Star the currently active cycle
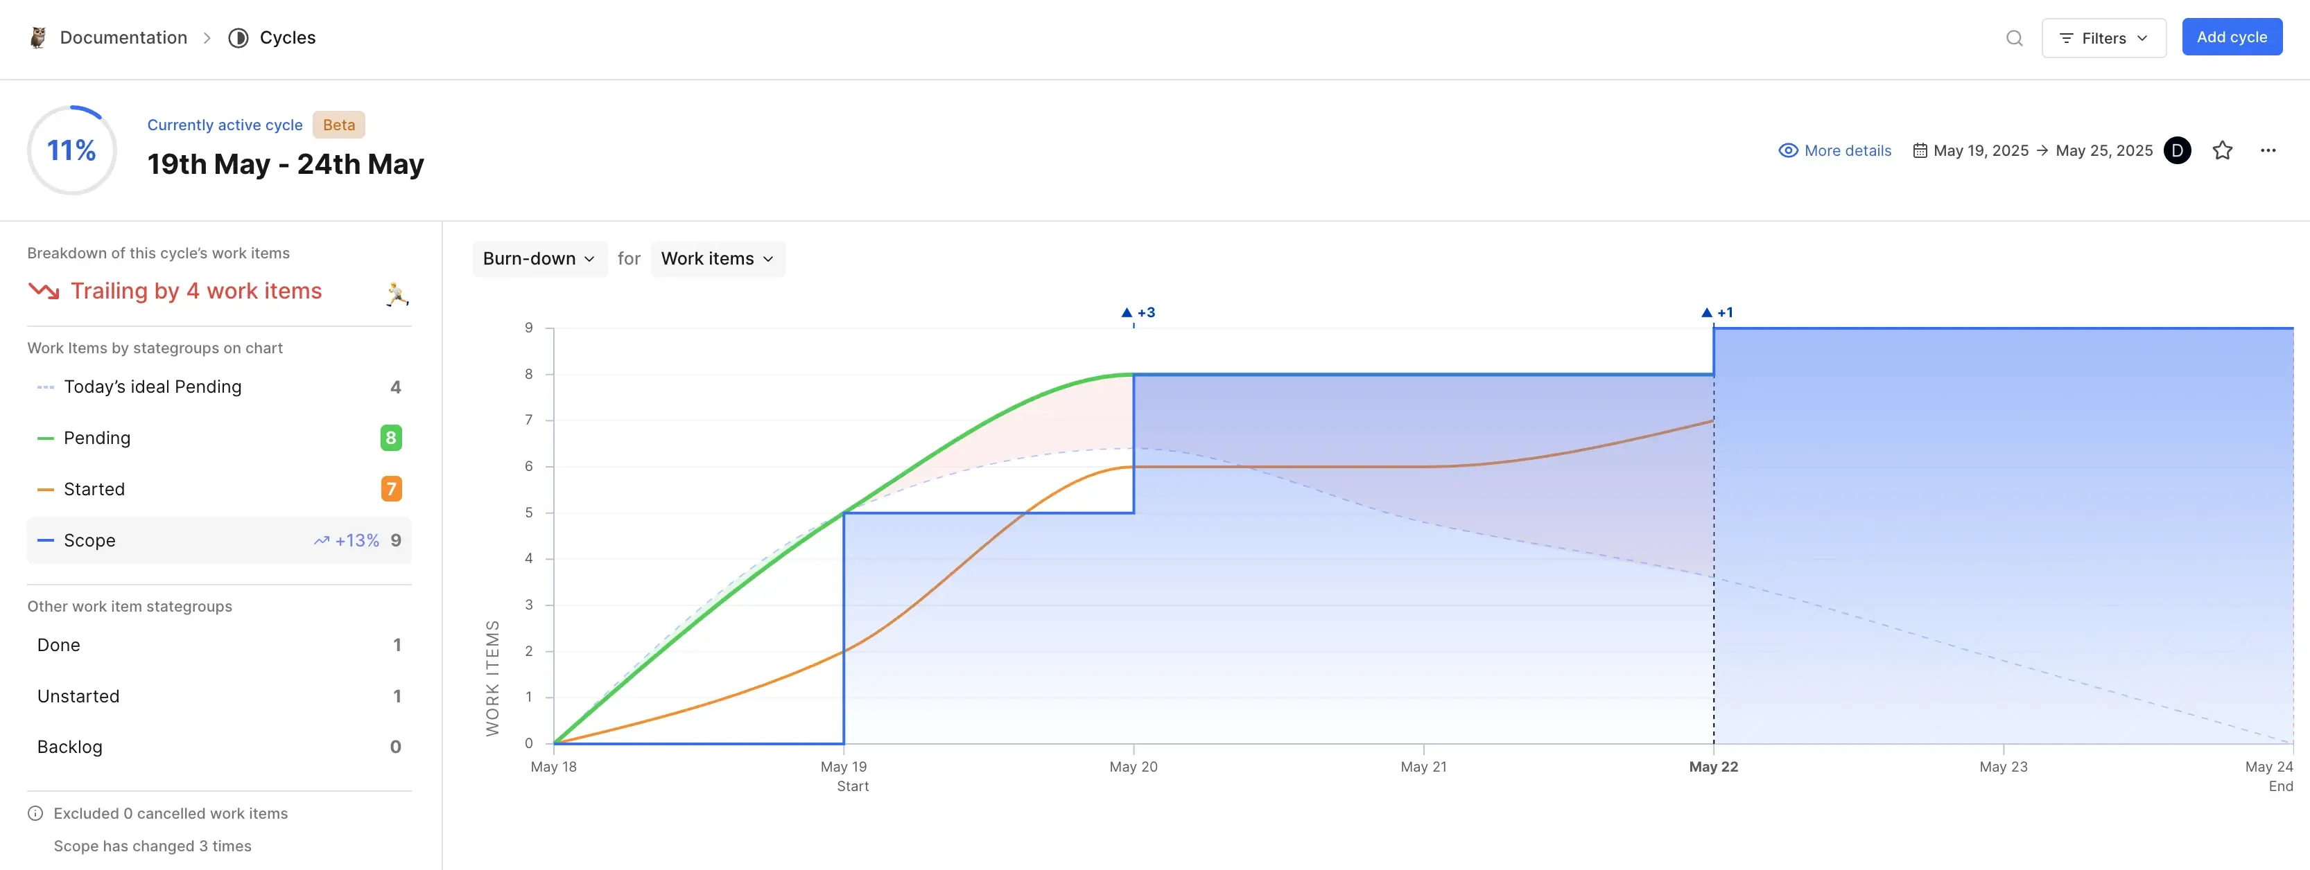This screenshot has height=870, width=2310. tap(2222, 150)
